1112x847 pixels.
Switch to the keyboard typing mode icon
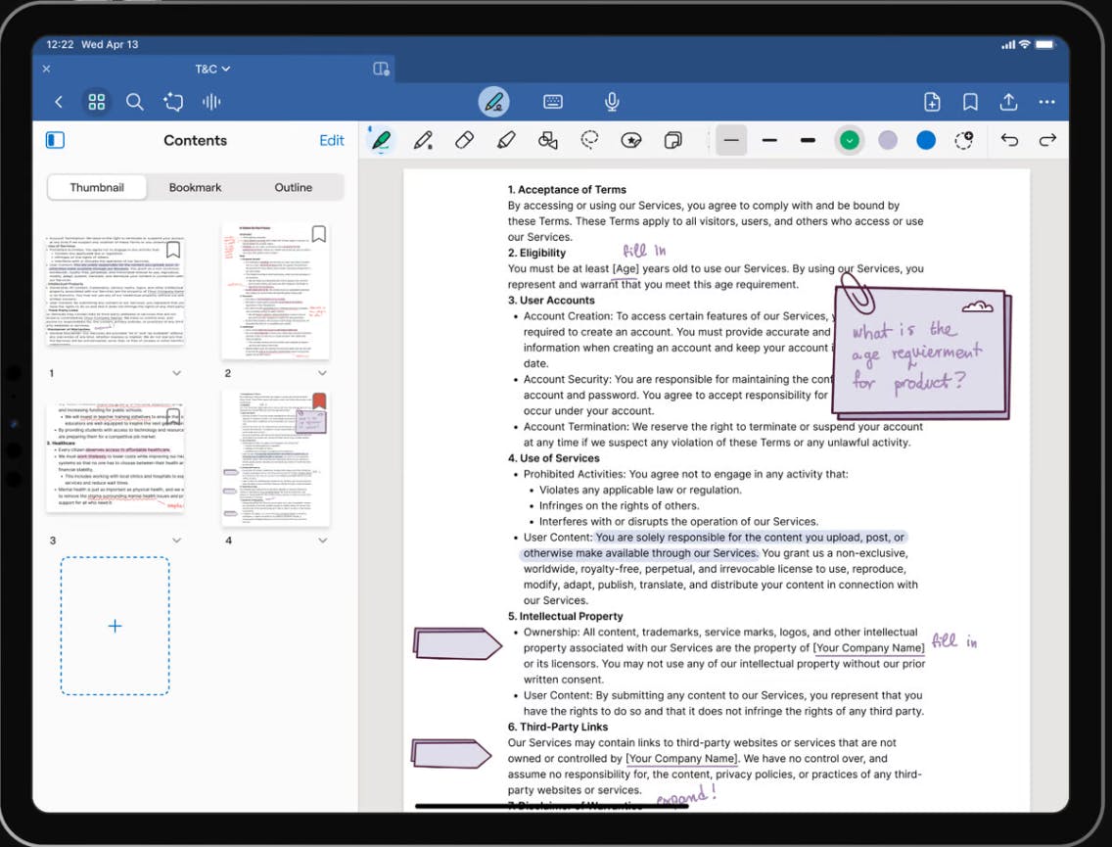[553, 102]
